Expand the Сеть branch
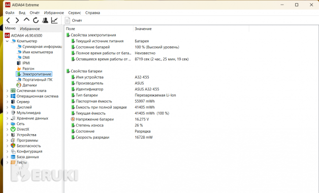 [7, 123]
